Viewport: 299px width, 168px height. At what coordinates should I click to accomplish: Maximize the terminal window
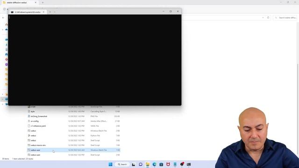click(x=171, y=11)
